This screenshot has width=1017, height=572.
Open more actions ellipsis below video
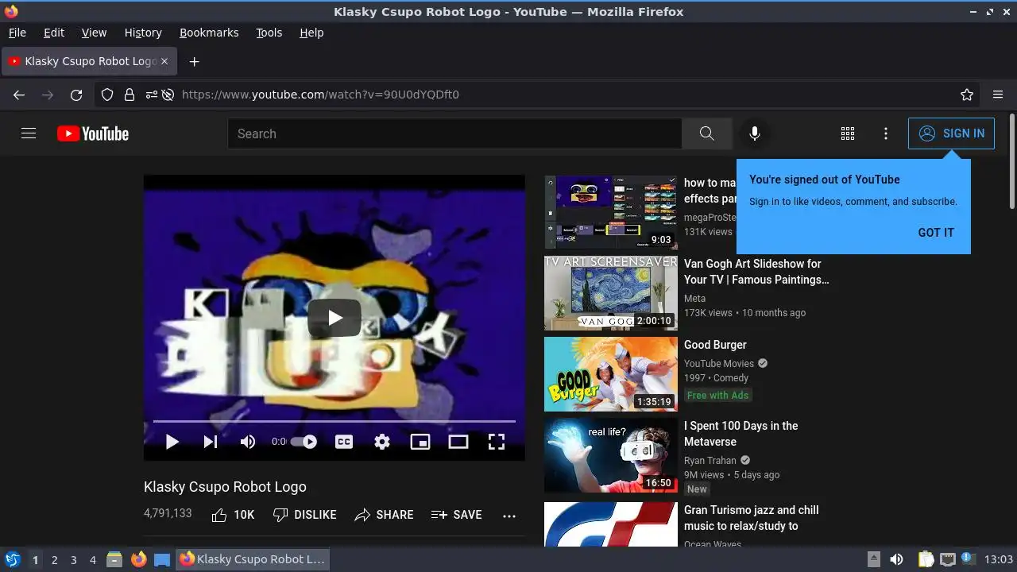pyautogui.click(x=509, y=516)
